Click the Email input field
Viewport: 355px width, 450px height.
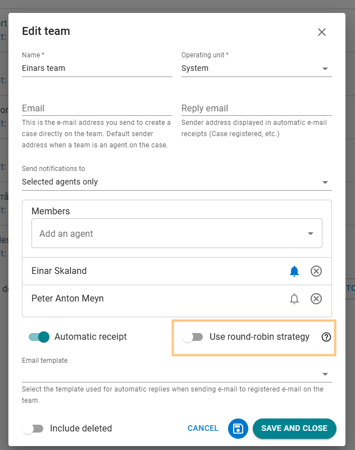[97, 109]
